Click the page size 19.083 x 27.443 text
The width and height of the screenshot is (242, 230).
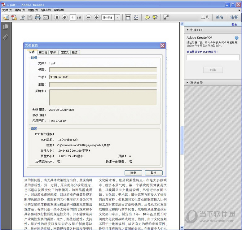(x=70, y=156)
